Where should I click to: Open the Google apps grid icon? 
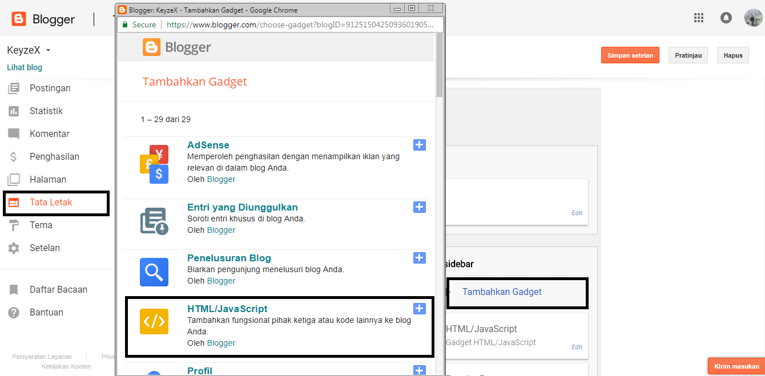pyautogui.click(x=699, y=18)
